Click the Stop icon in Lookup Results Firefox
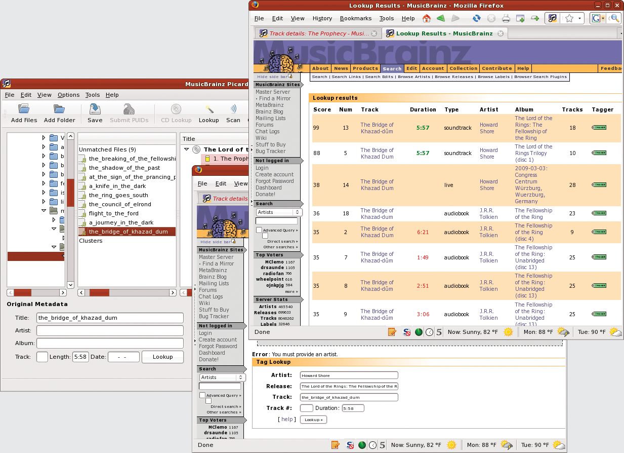The image size is (624, 453). click(491, 18)
